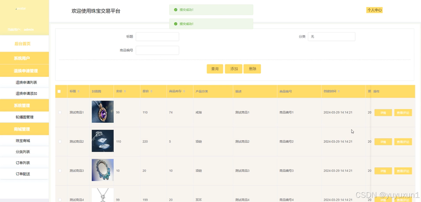Collapse the 商城管理 sidebar section
The width and height of the screenshot is (421, 202).
pyautogui.click(x=25, y=129)
